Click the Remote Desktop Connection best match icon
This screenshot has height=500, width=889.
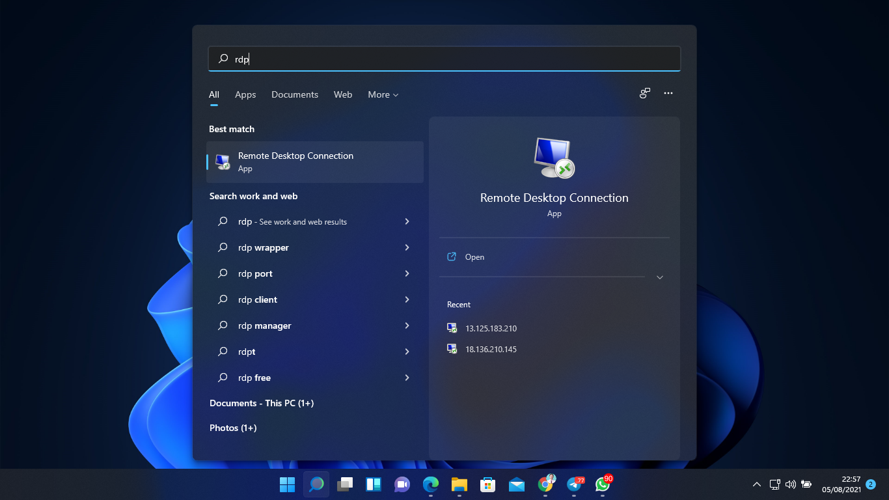click(223, 162)
